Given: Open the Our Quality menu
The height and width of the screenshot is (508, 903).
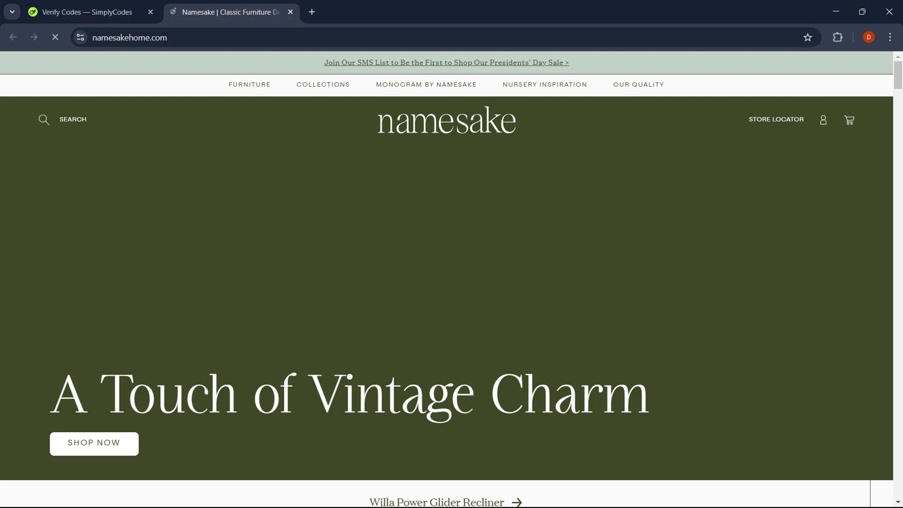Looking at the screenshot, I should click(639, 85).
